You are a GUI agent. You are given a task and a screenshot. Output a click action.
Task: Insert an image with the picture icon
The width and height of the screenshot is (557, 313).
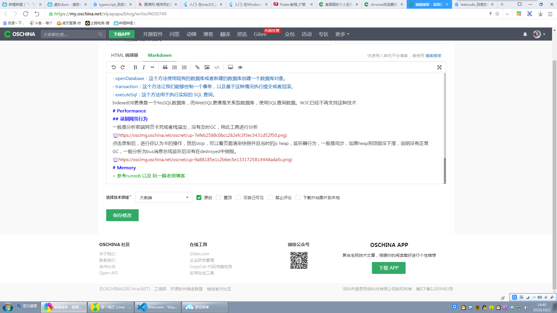coord(207,67)
